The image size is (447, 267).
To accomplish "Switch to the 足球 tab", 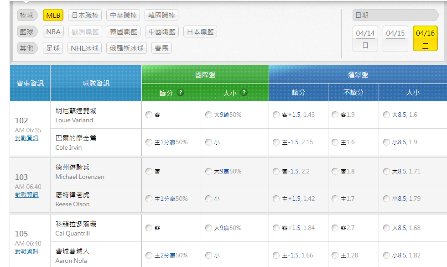I will click(53, 48).
